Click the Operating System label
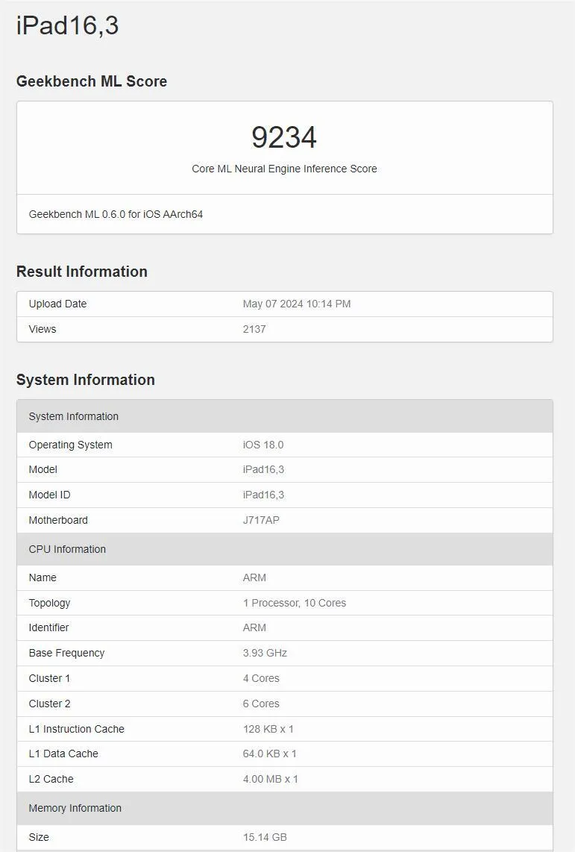Image resolution: width=575 pixels, height=852 pixels. (x=71, y=445)
